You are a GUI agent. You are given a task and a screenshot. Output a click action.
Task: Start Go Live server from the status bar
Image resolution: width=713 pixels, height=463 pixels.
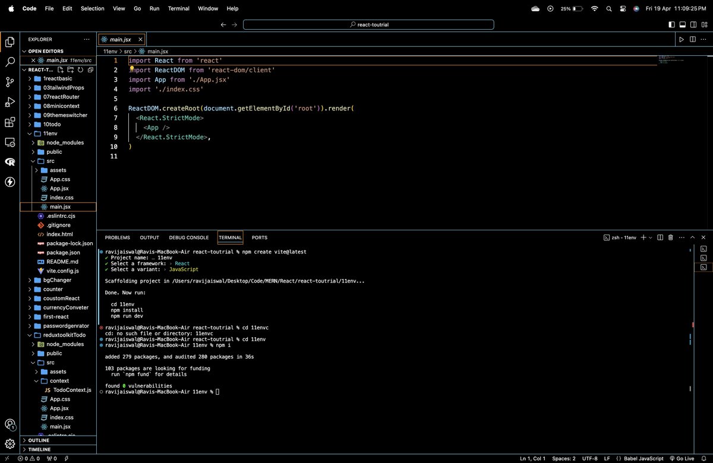point(682,458)
